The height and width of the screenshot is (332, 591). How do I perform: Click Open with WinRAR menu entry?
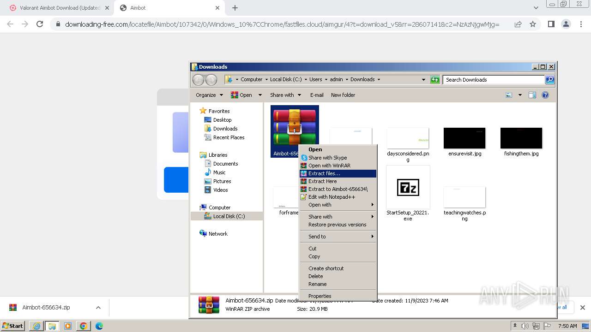tap(338, 166)
